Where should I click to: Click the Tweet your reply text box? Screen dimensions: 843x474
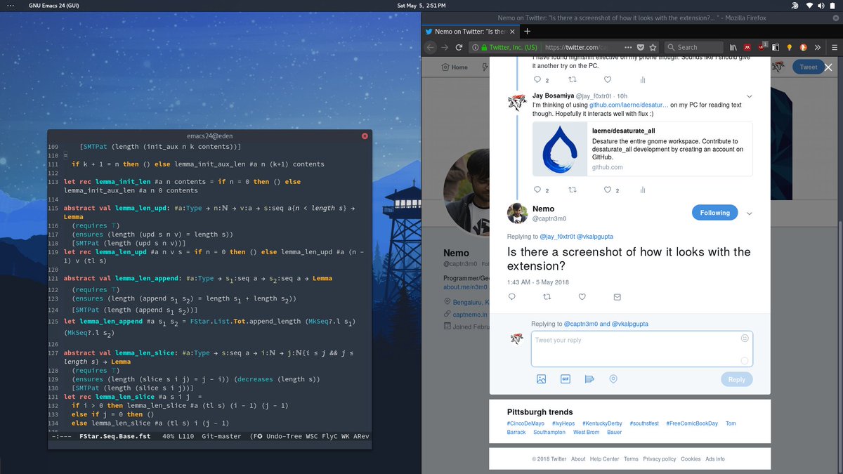click(x=642, y=349)
